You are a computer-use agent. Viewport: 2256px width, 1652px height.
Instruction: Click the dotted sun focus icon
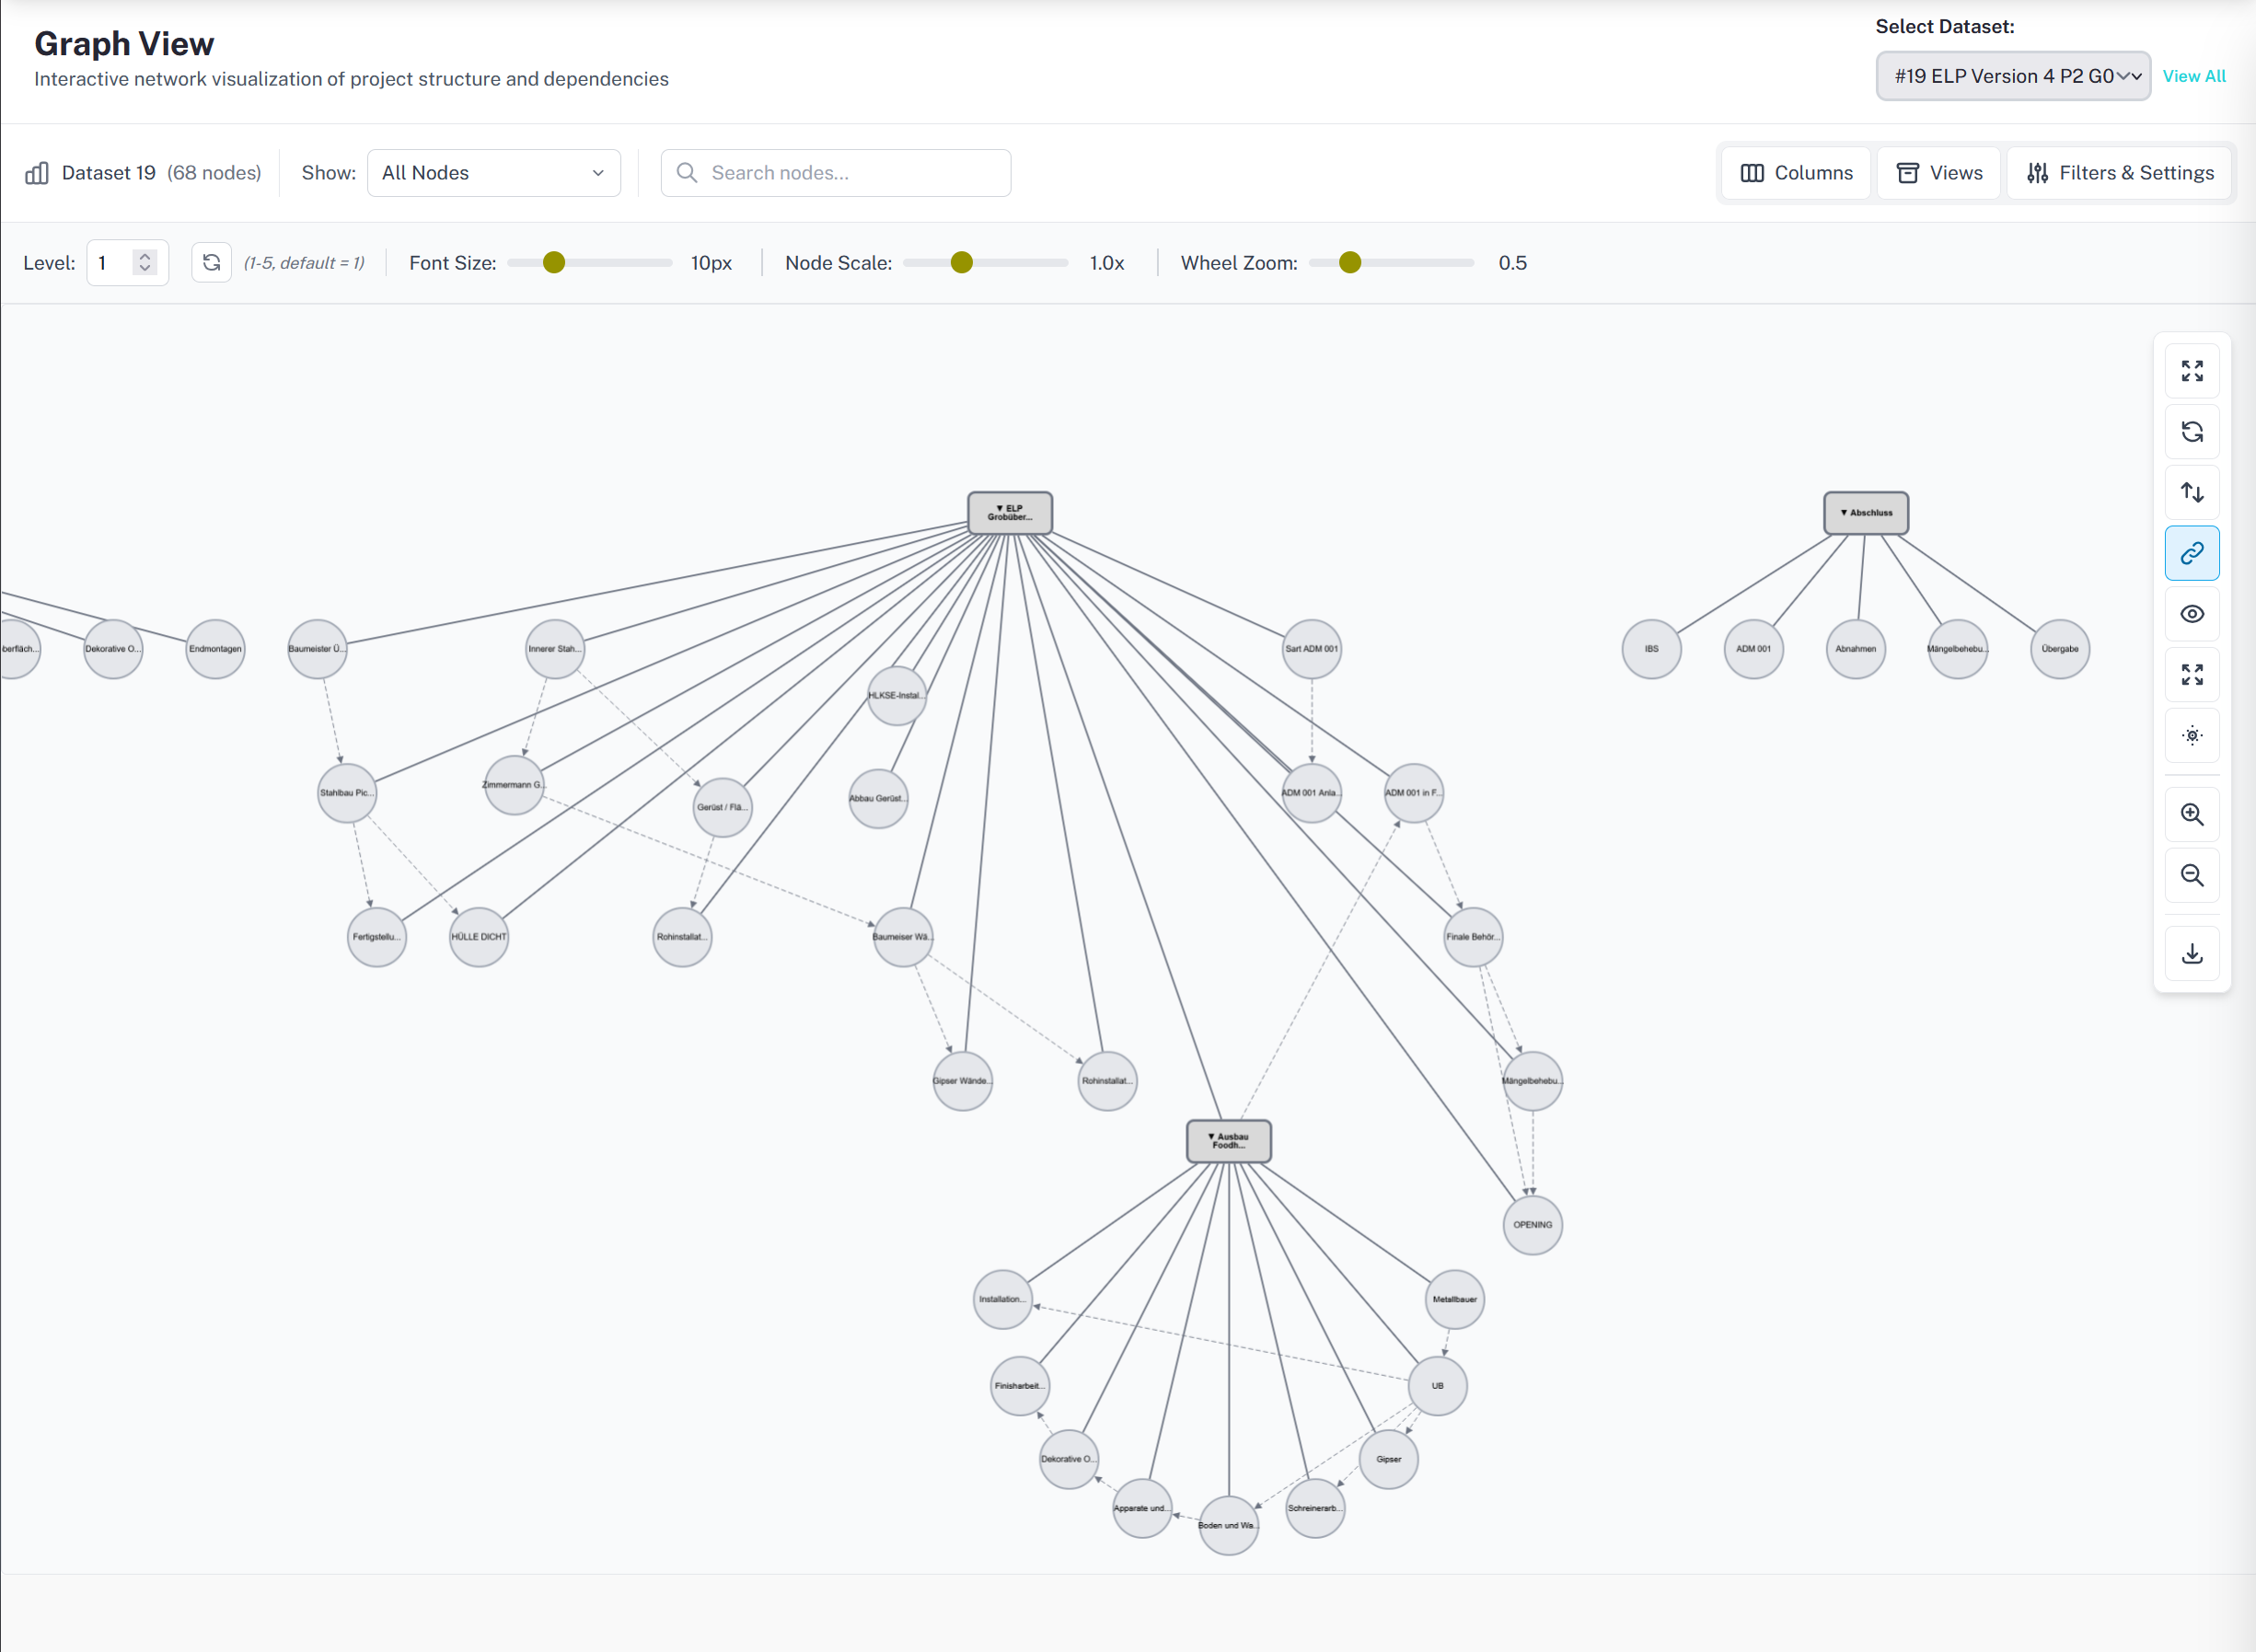2192,736
